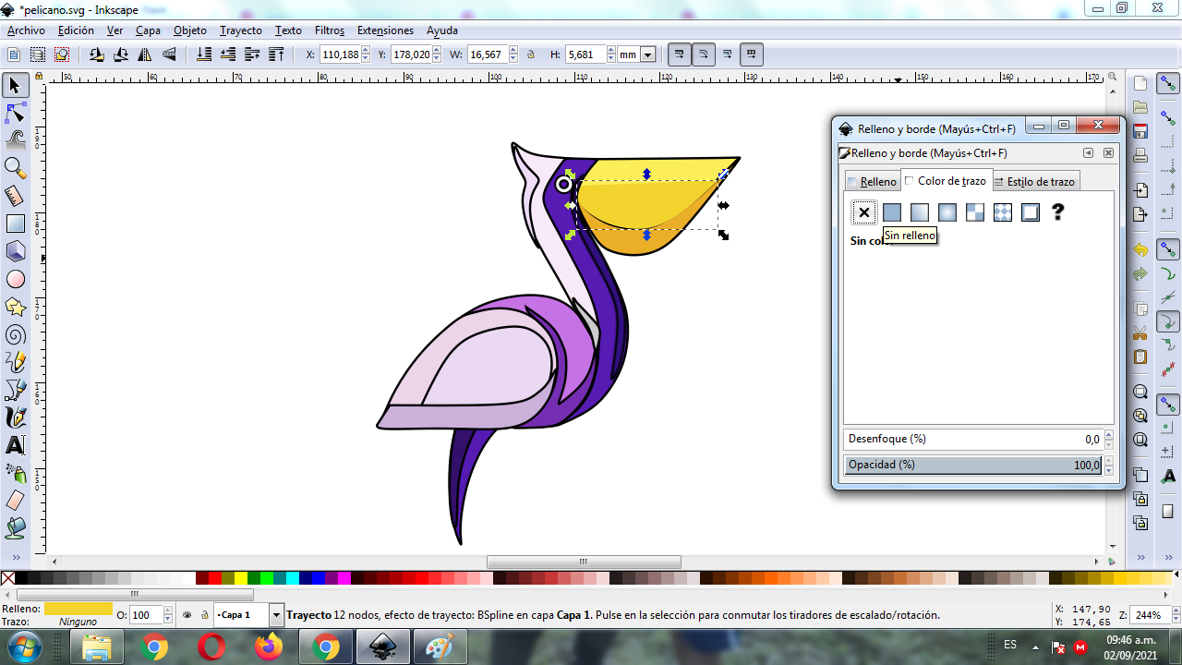Select the Pencil freehand tool
Viewport: 1182px width, 665px height.
tap(15, 362)
